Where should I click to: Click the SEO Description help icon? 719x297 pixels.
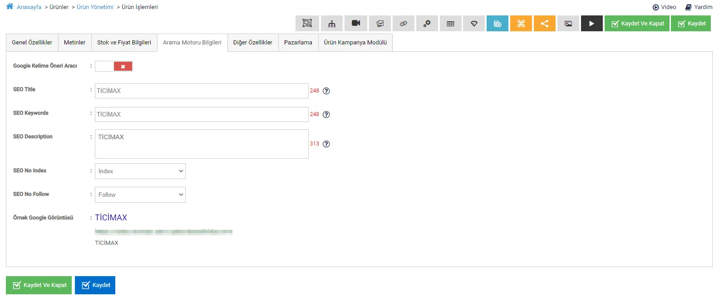326,144
